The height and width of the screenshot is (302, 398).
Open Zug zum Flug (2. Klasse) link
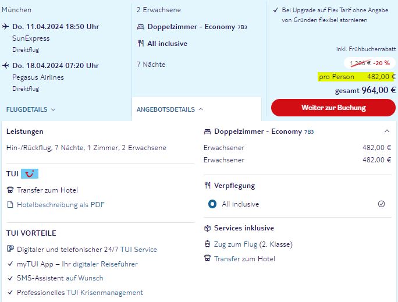point(253,244)
